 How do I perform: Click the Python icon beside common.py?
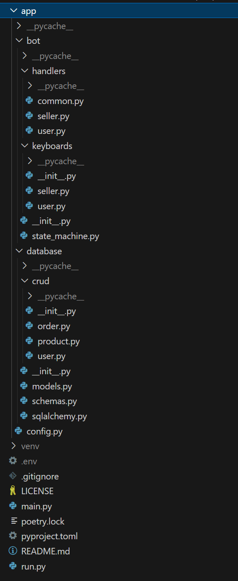click(29, 101)
